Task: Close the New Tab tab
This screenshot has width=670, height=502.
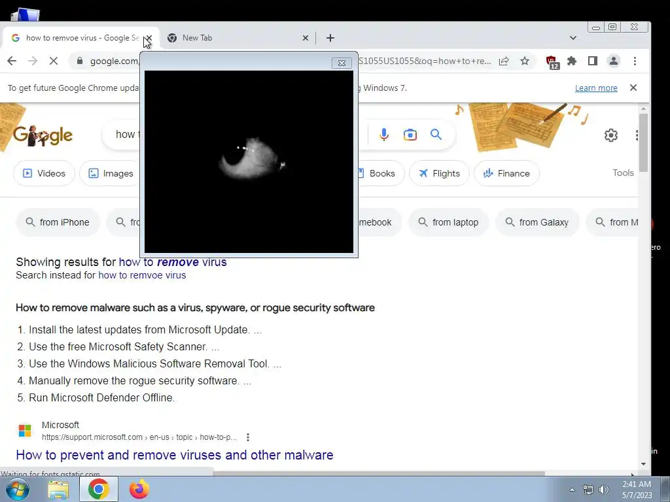Action: 306,38
